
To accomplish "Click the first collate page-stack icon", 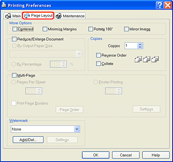I will 138,59.
